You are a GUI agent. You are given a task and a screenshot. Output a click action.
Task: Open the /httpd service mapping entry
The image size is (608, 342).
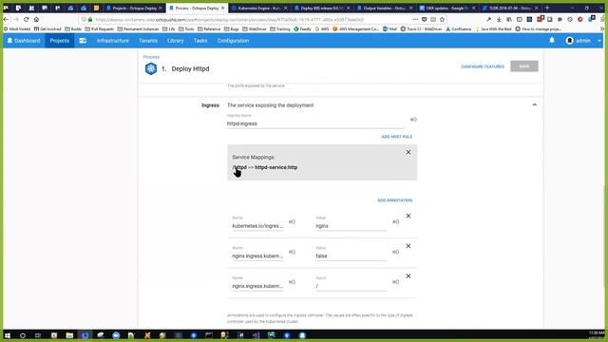tap(265, 167)
